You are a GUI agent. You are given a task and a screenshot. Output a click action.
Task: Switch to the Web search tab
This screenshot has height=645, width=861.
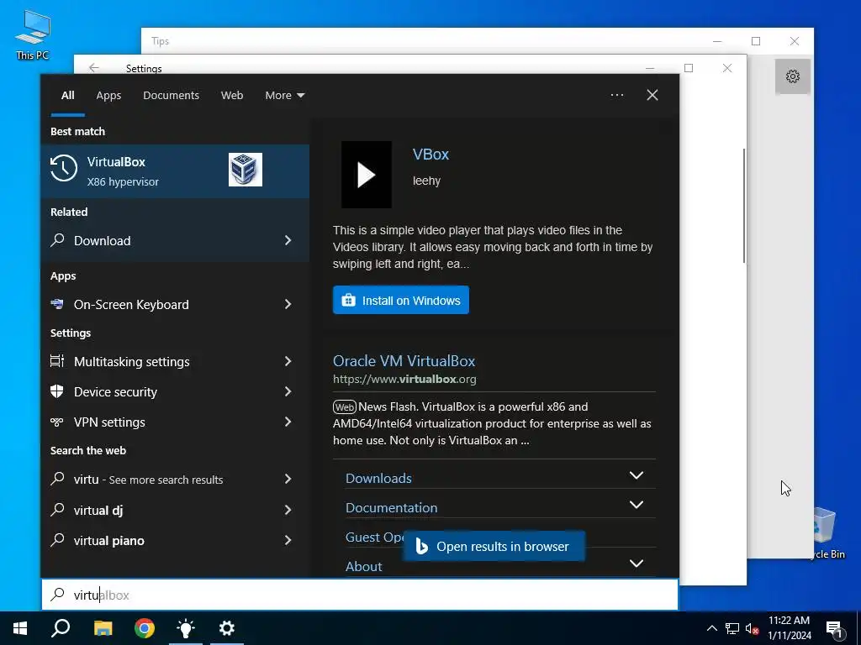pyautogui.click(x=232, y=96)
